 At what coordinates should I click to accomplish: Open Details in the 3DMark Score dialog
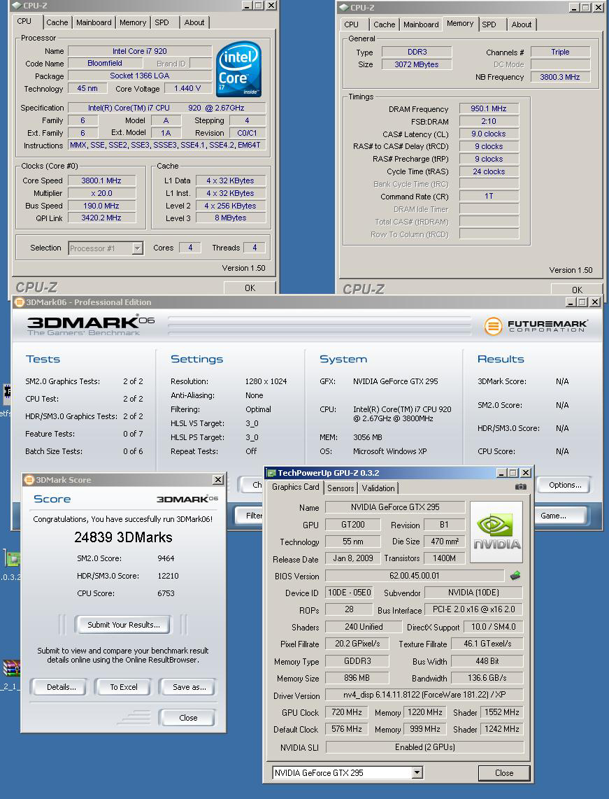click(62, 687)
